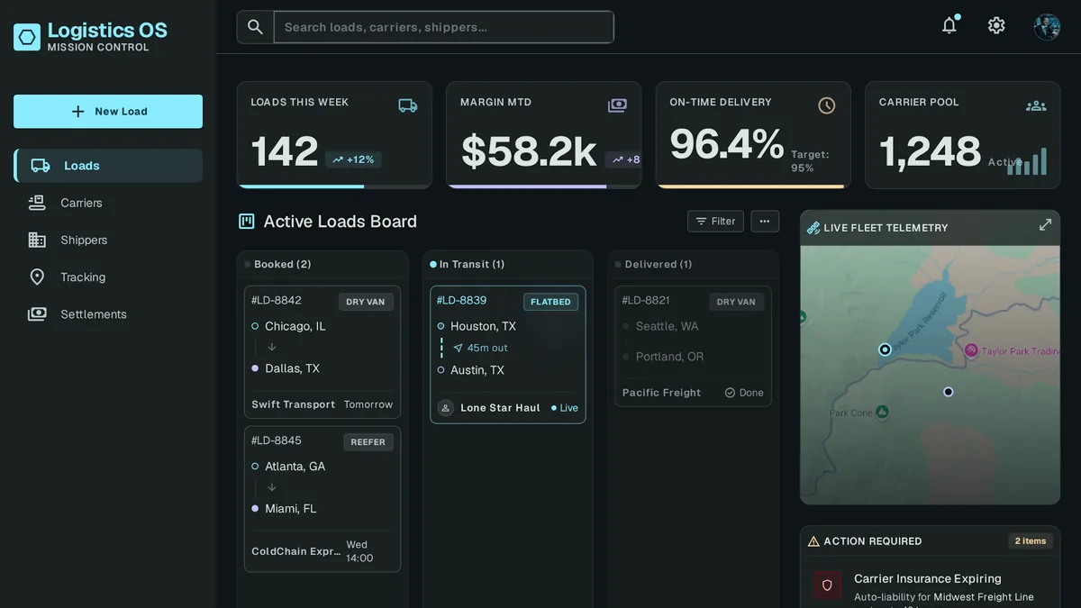This screenshot has height=608, width=1081.
Task: Click the search magnifier icon
Action: point(256,27)
